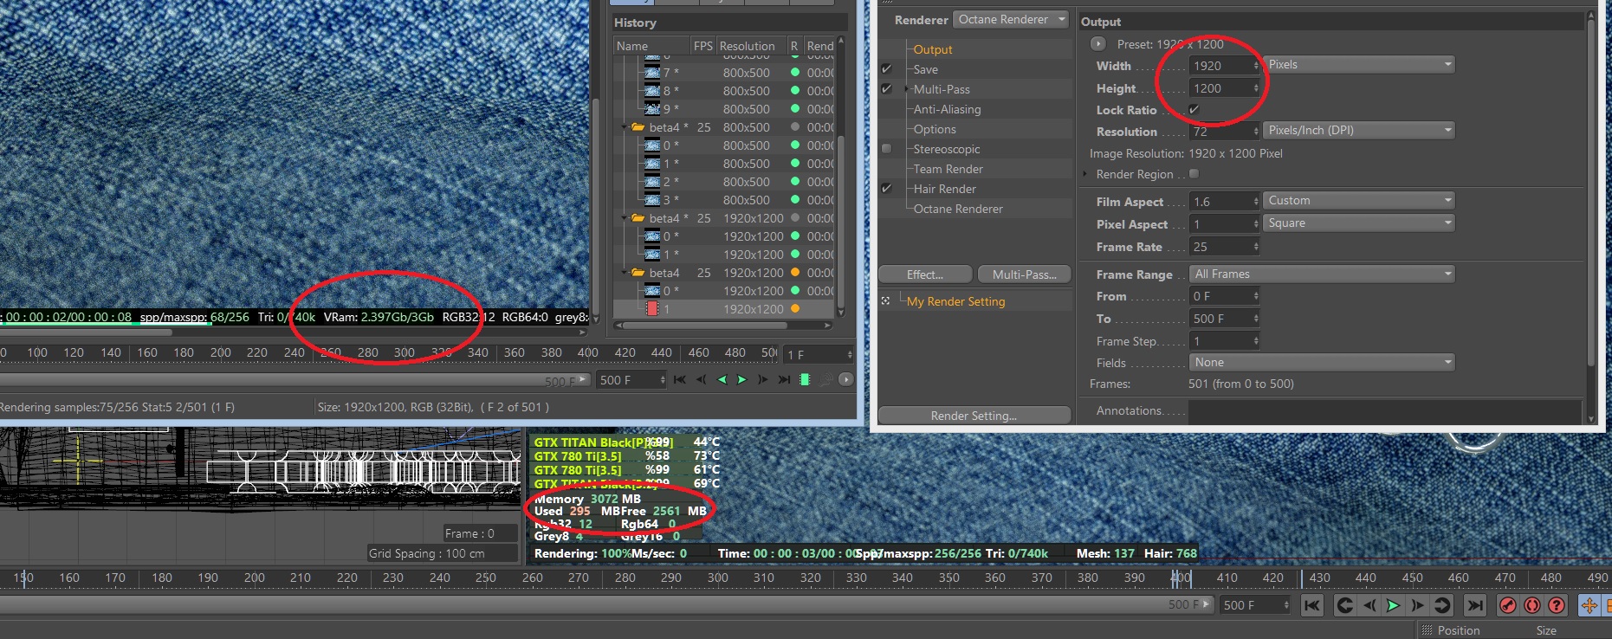Click the To frame field showing 500 F
This screenshot has height=639, width=1612.
tap(1224, 319)
